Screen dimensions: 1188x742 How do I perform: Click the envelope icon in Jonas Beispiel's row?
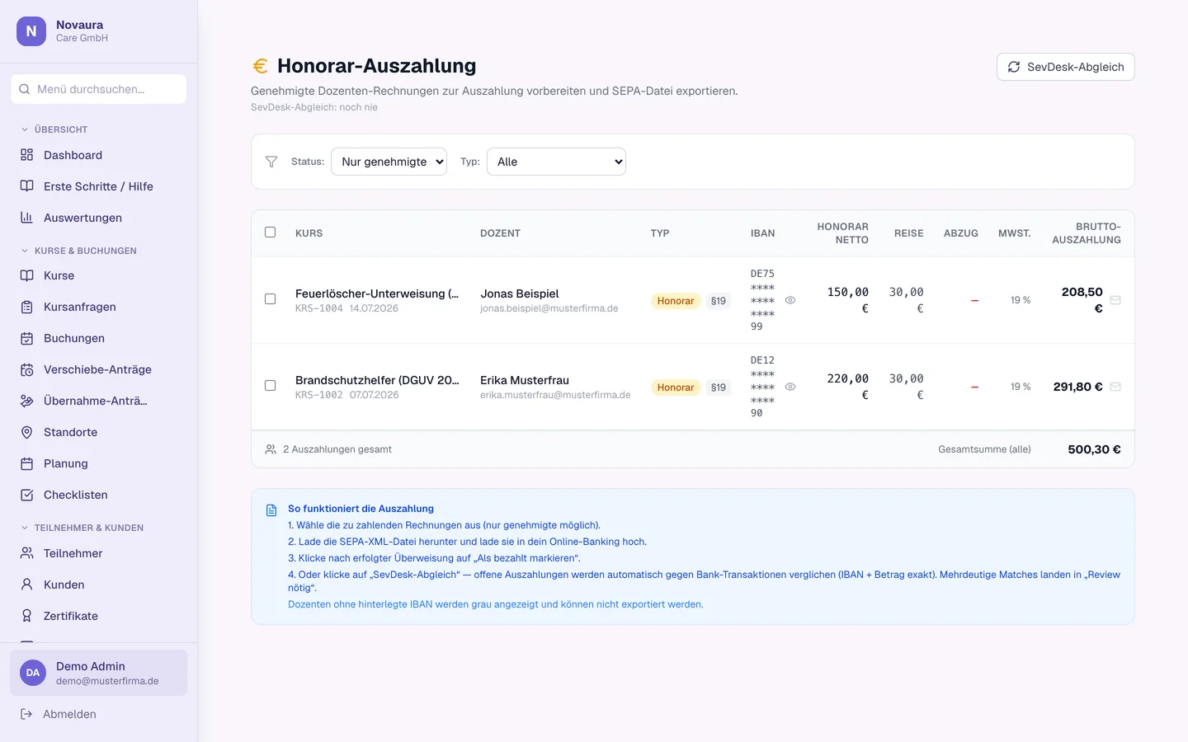[1115, 300]
